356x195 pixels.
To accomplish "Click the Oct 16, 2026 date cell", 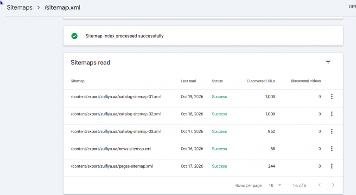I will (x=192, y=149).
